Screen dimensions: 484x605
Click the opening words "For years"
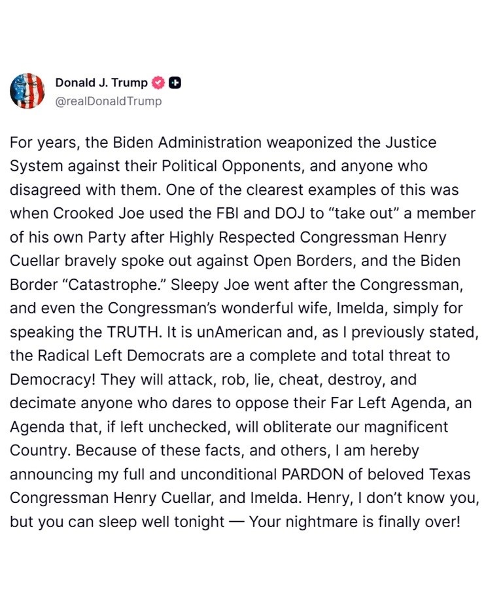pyautogui.click(x=40, y=142)
